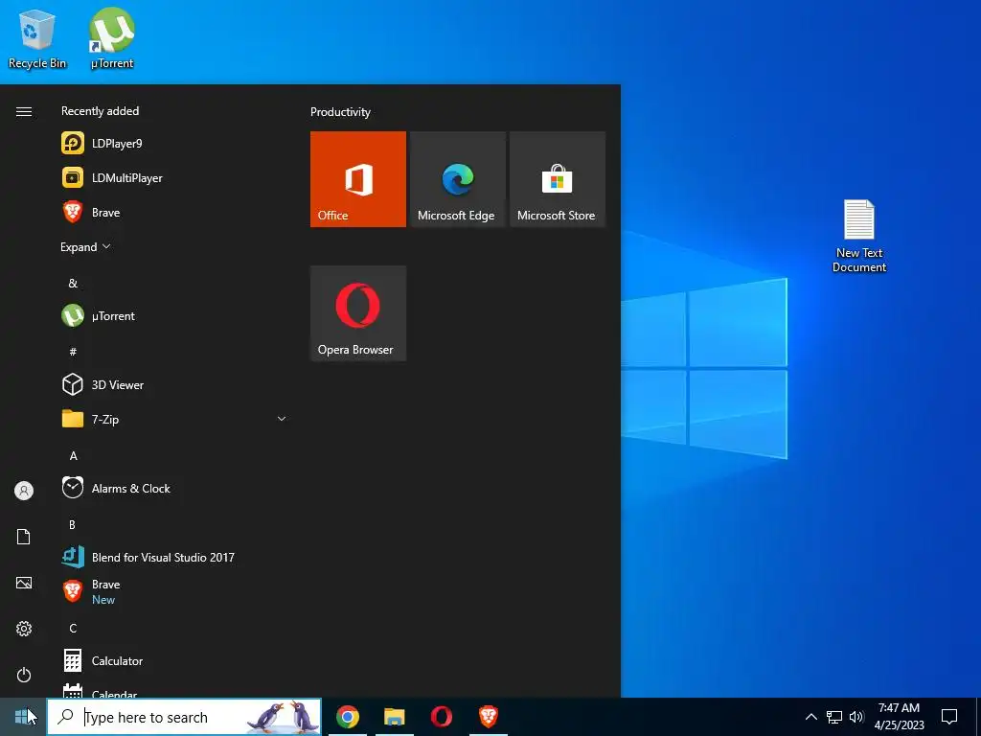The width and height of the screenshot is (981, 736).
Task: Open the network tray icon
Action: (x=834, y=717)
